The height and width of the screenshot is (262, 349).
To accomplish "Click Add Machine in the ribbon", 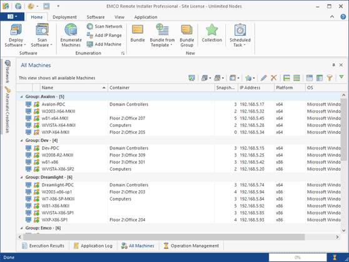I will point(104,44).
